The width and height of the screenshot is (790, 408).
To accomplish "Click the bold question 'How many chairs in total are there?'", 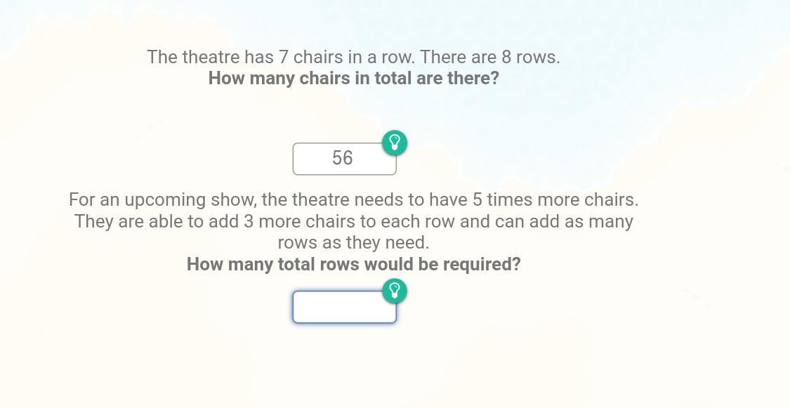I will 353,79.
